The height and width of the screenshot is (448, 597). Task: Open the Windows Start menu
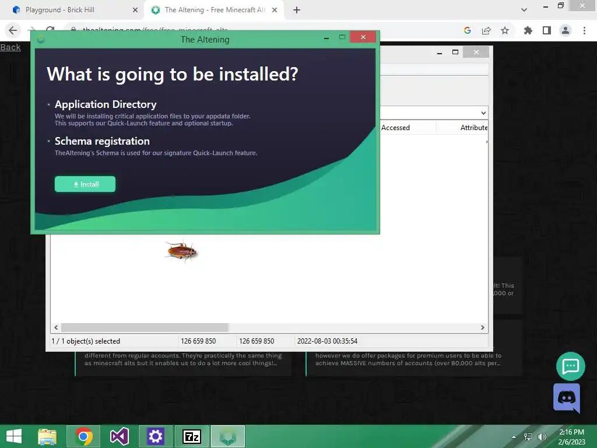[14, 436]
